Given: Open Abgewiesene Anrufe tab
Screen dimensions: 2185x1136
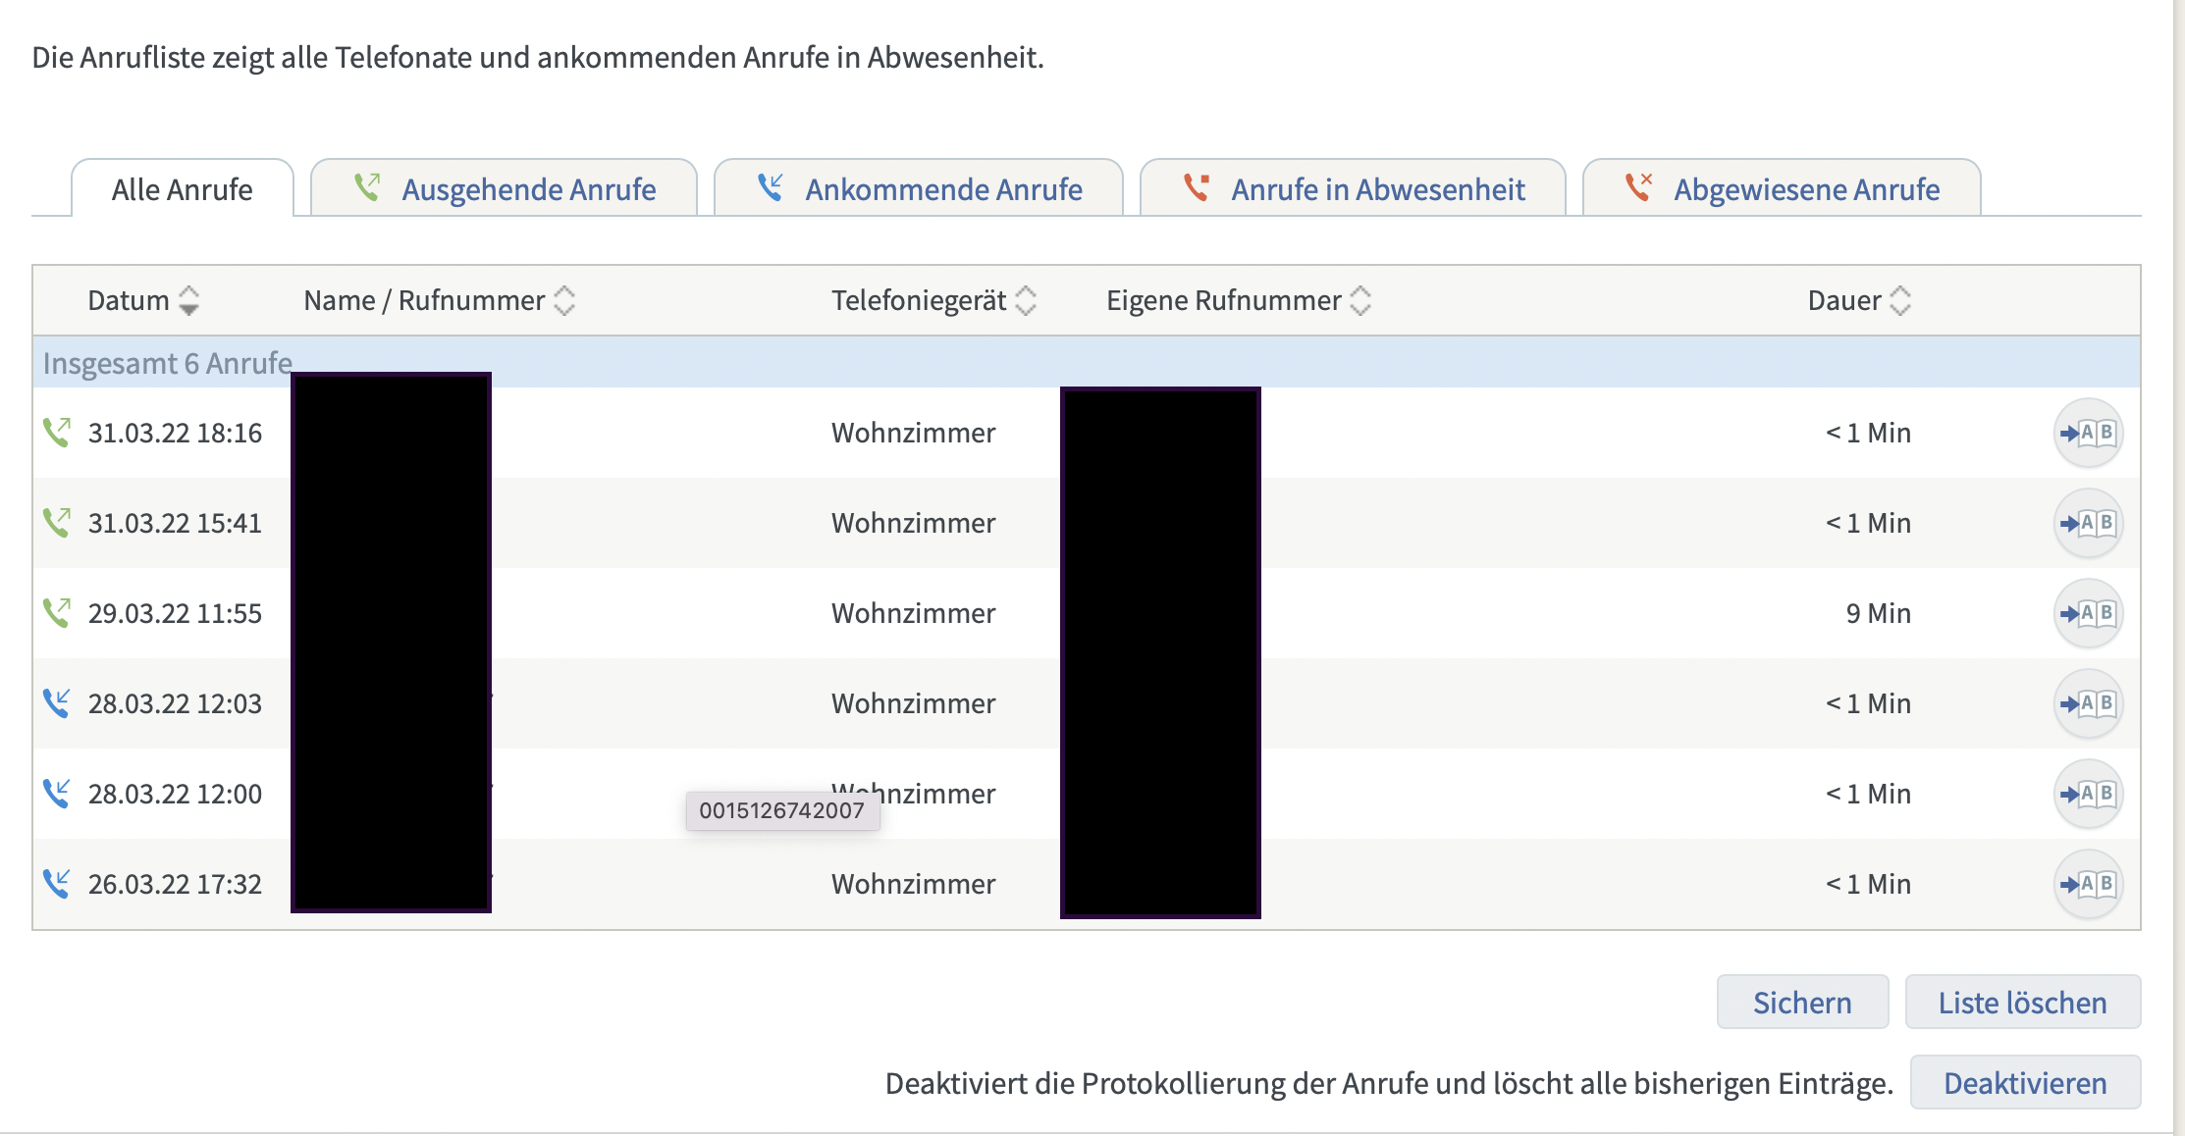Looking at the screenshot, I should [1782, 188].
